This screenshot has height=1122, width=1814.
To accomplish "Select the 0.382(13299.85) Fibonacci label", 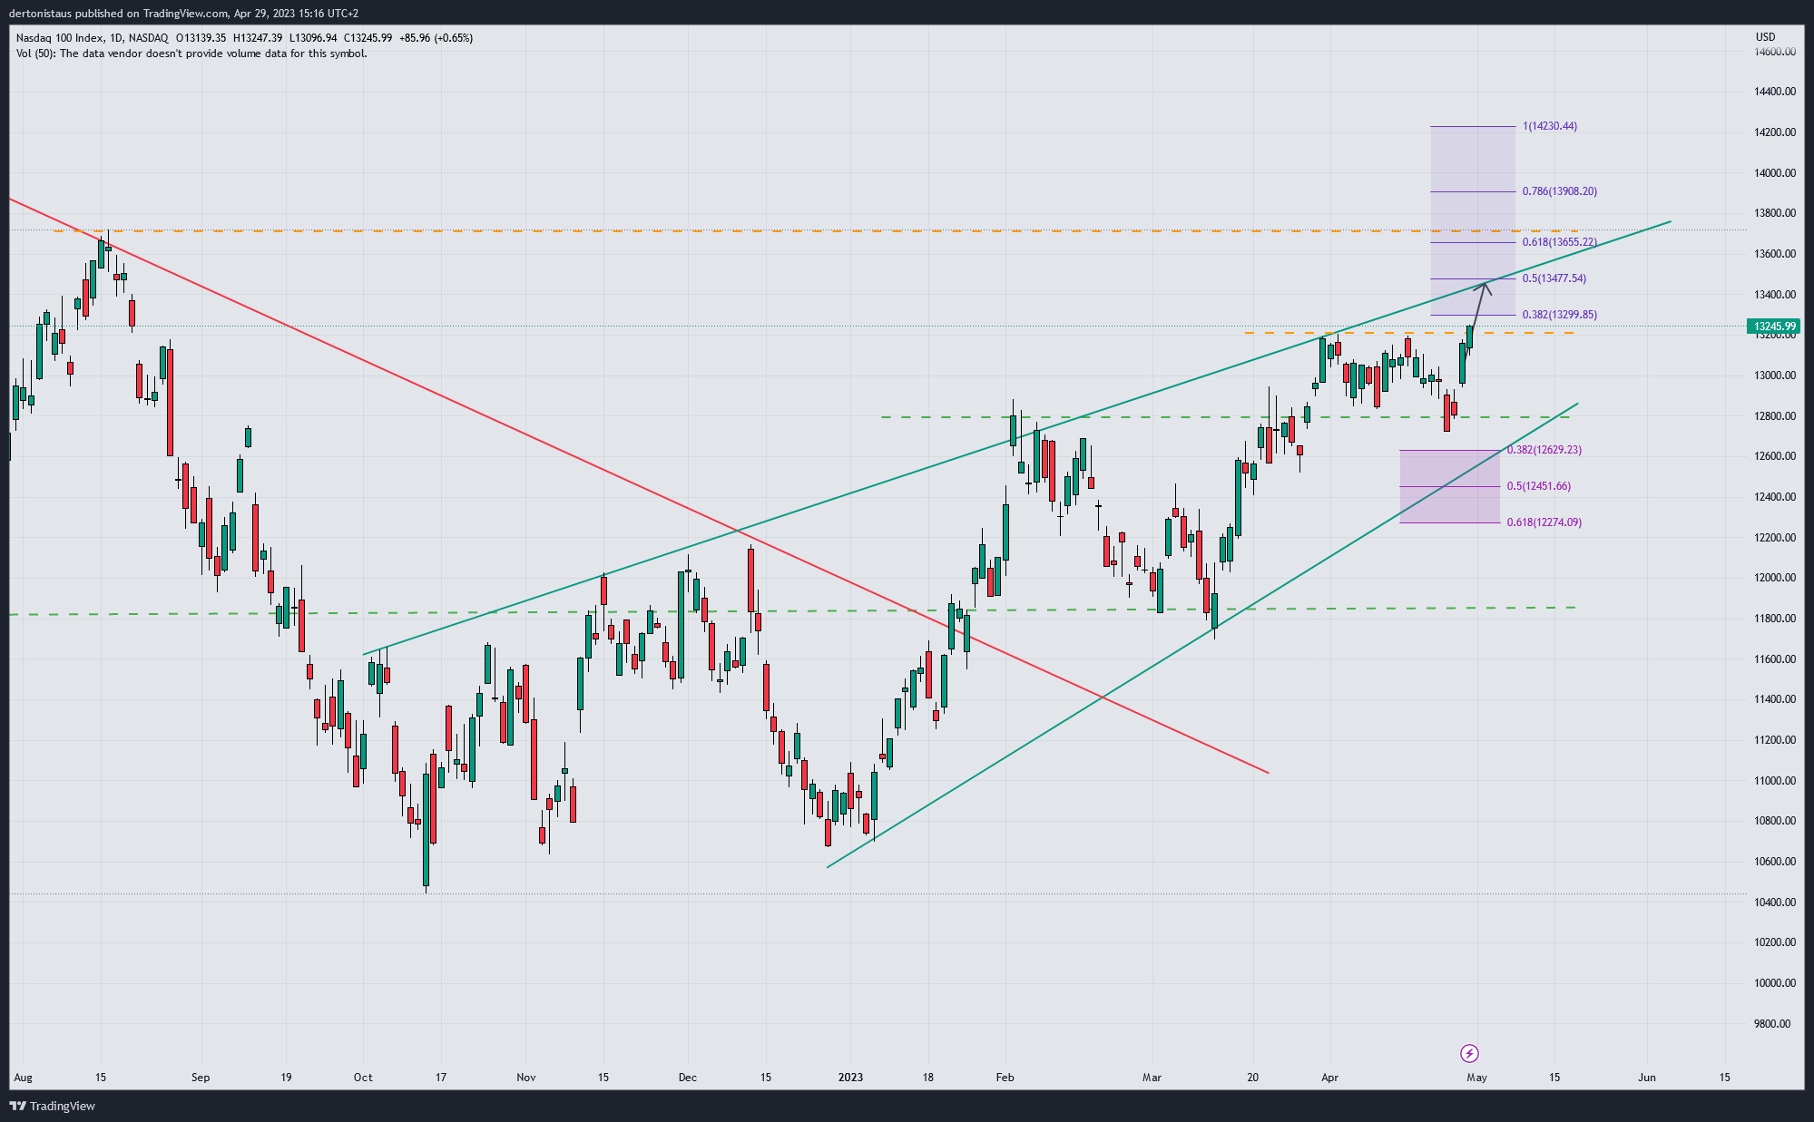I will [1559, 315].
